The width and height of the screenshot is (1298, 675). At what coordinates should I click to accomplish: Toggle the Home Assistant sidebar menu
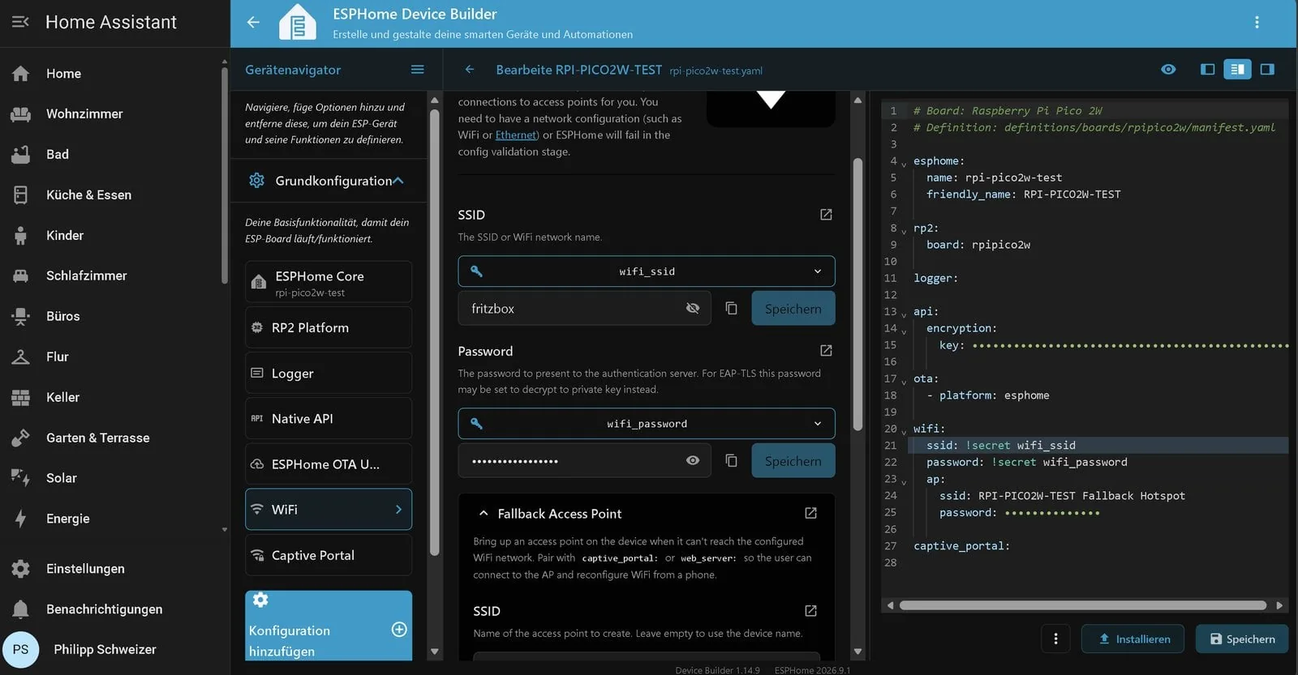click(20, 22)
